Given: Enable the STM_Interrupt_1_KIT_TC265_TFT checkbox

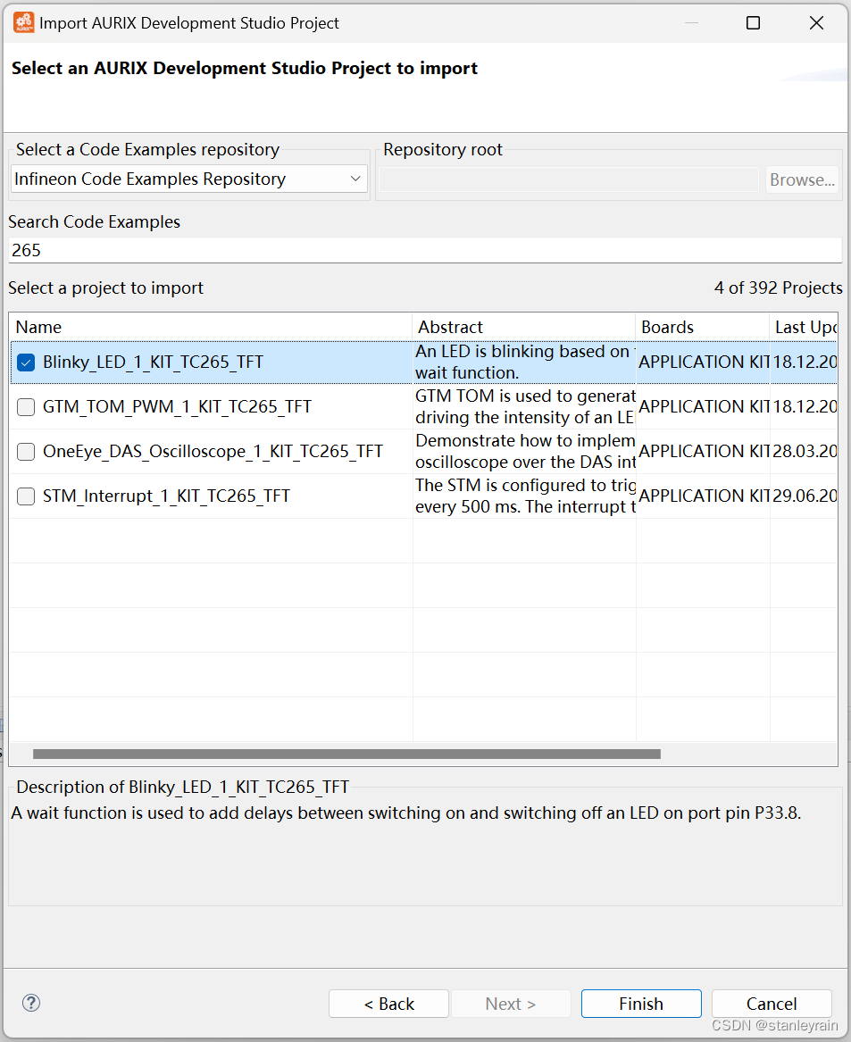Looking at the screenshot, I should click(26, 496).
